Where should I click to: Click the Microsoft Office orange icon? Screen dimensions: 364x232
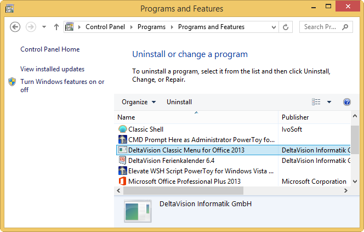(123, 181)
